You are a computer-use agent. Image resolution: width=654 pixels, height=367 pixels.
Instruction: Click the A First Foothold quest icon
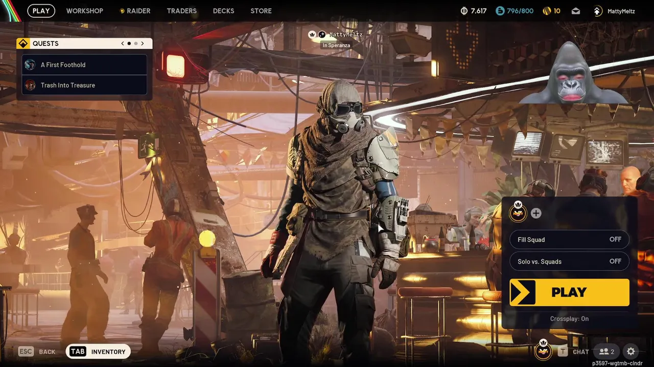click(30, 65)
